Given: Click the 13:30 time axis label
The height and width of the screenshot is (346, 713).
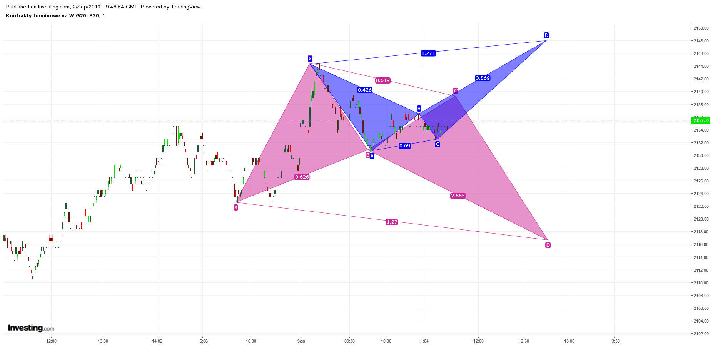Looking at the screenshot, I should pyautogui.click(x=615, y=341).
